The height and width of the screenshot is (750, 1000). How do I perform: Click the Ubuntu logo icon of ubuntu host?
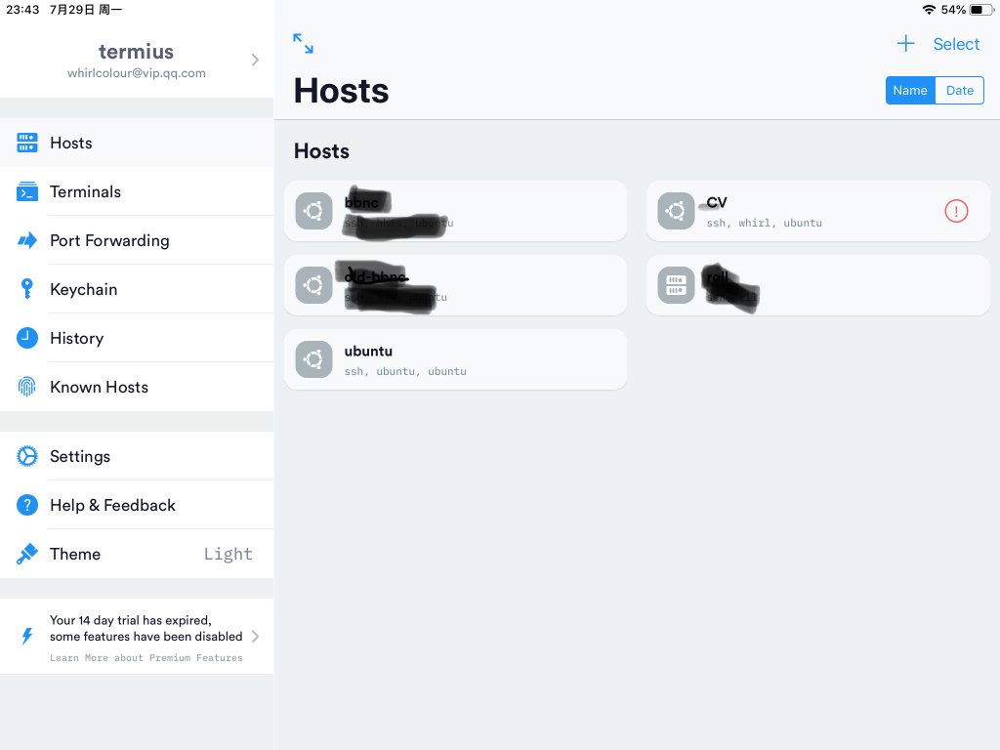pos(313,359)
